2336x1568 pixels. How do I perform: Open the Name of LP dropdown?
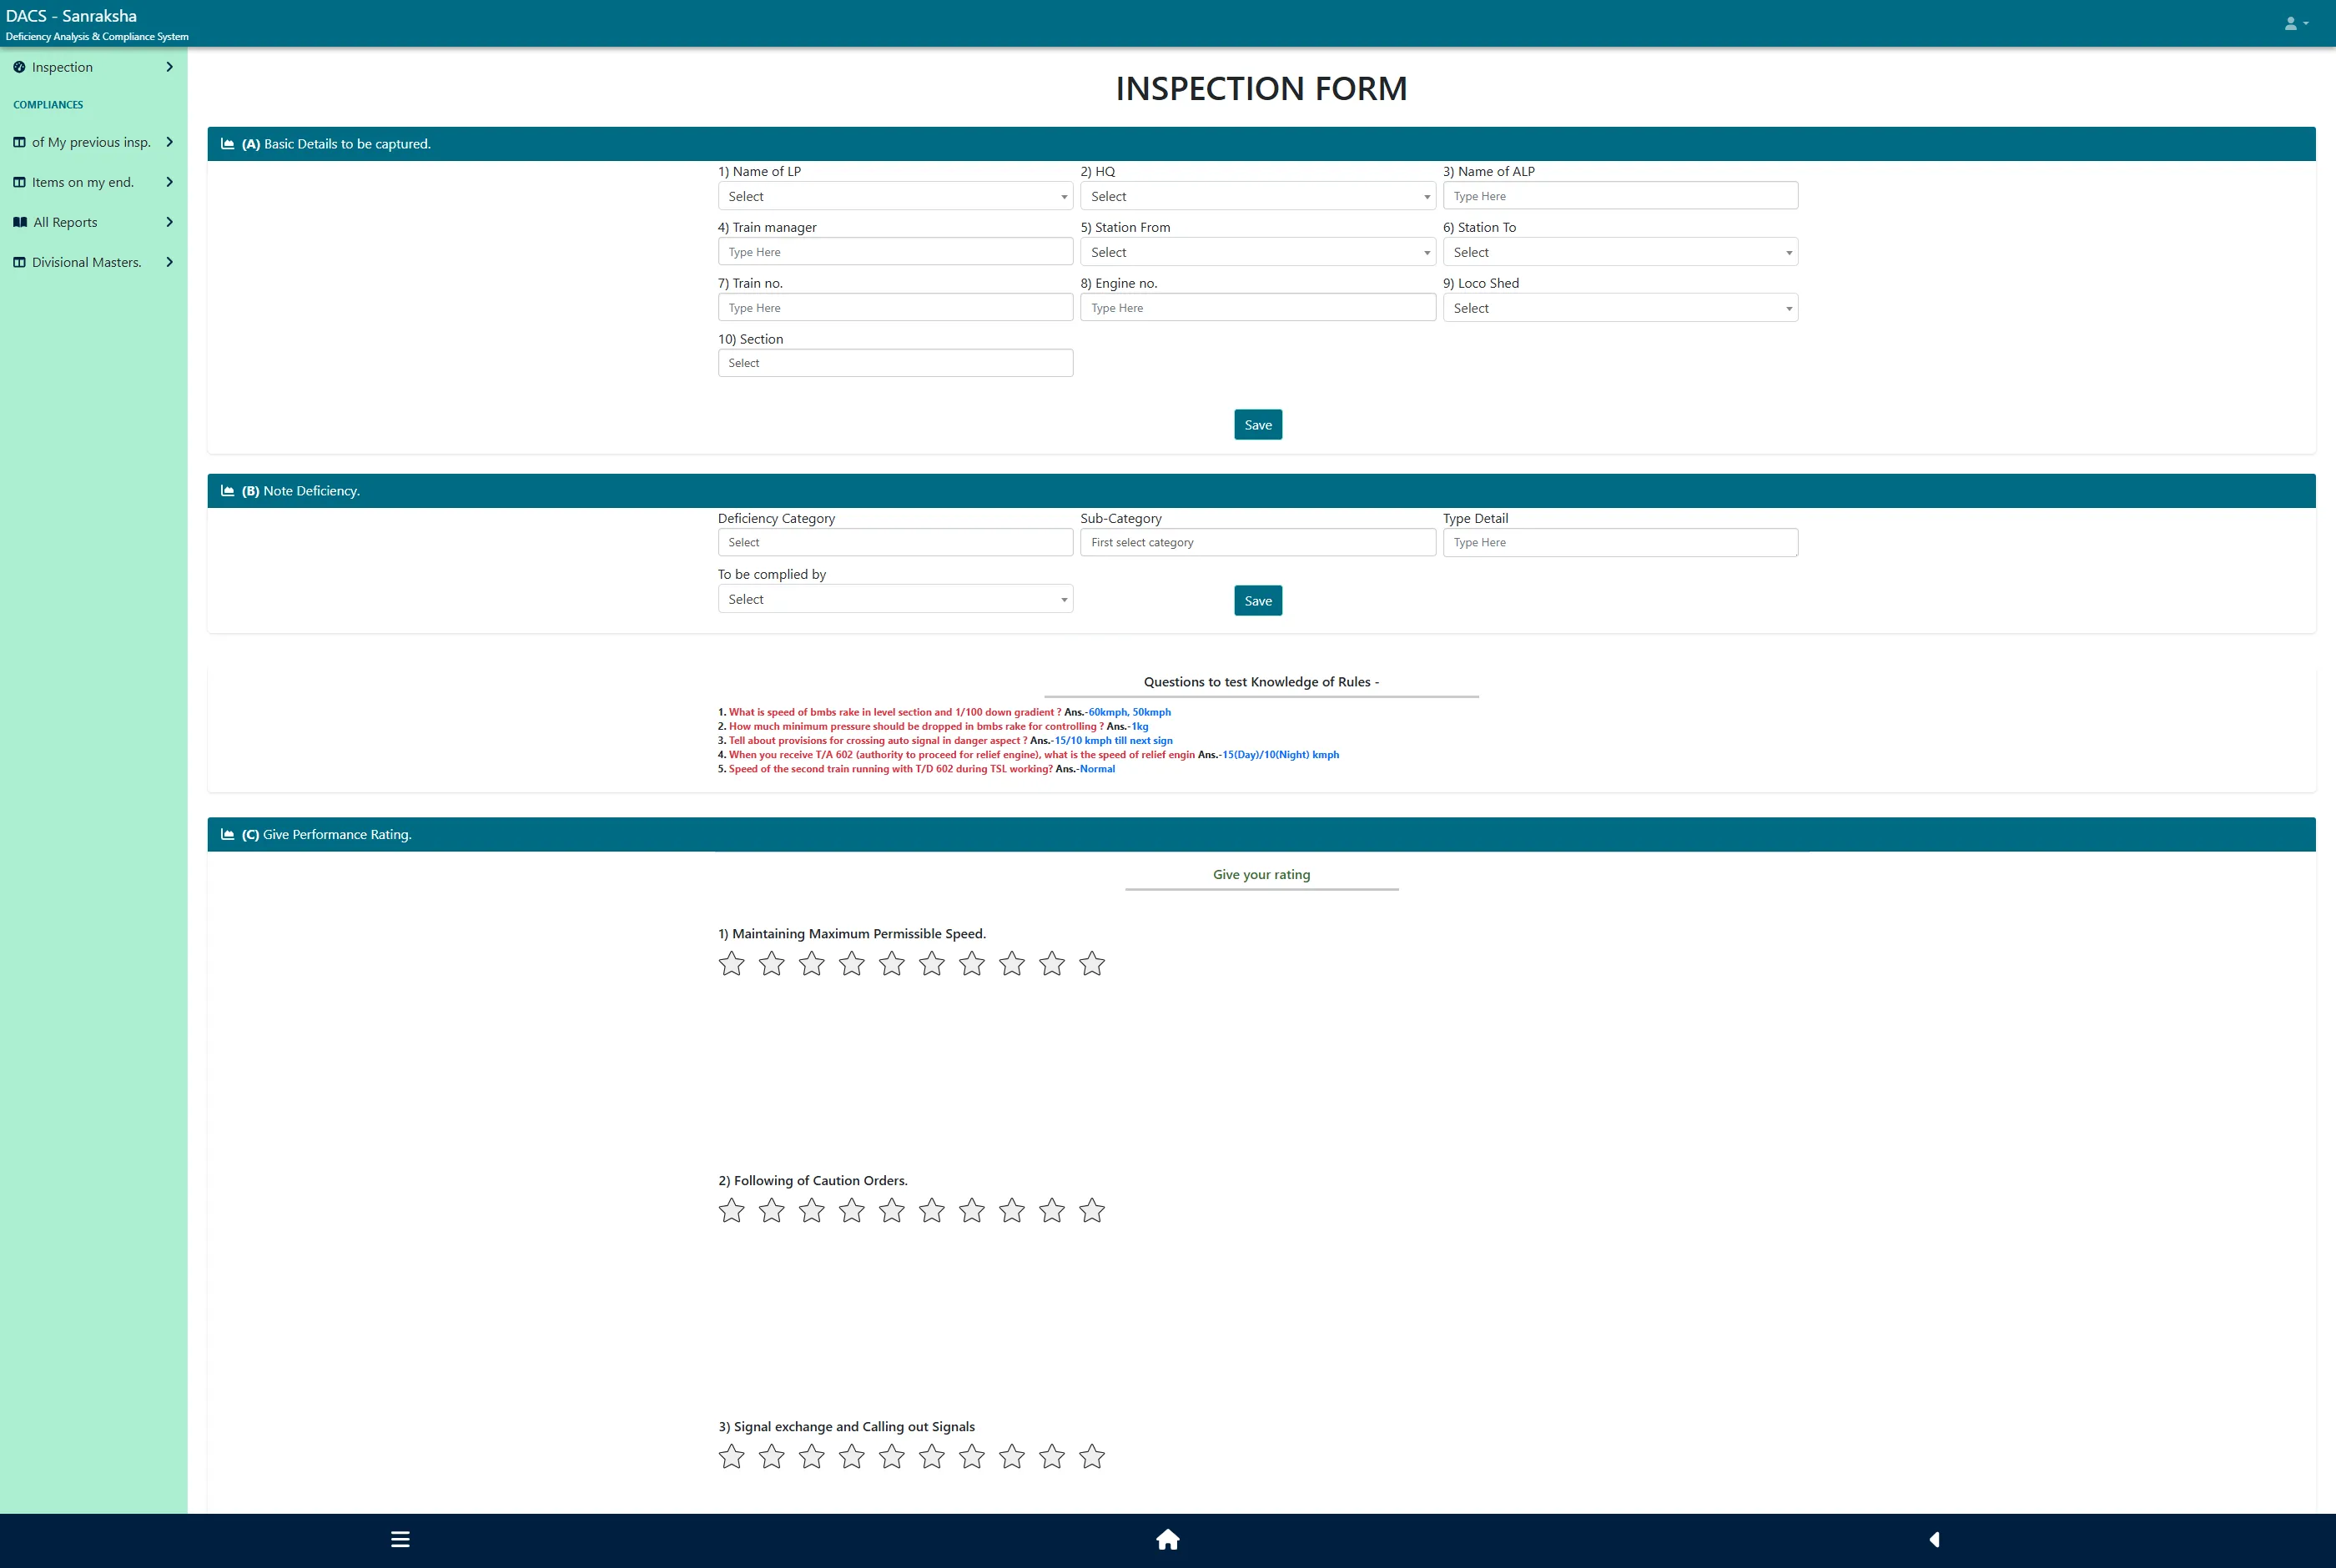895,196
